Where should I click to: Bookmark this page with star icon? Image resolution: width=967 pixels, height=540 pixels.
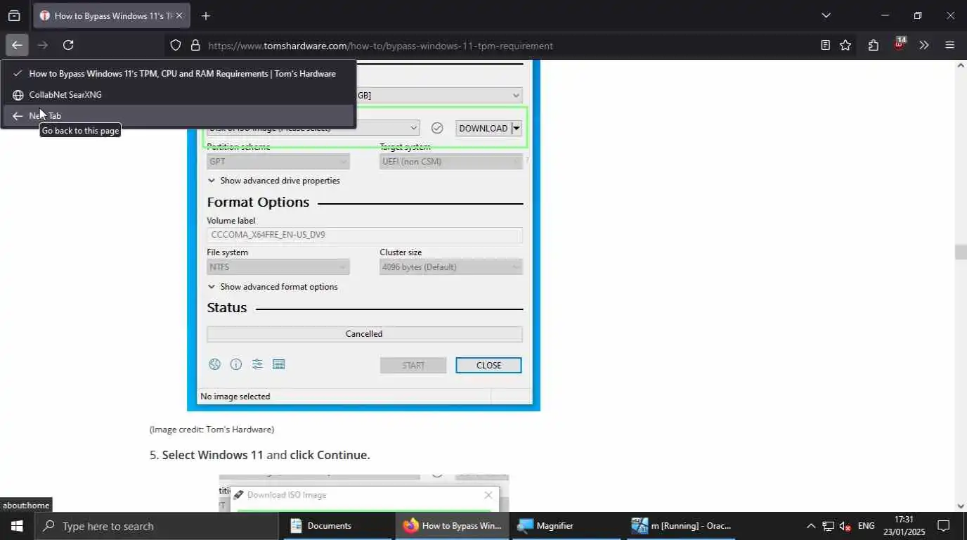[845, 45]
